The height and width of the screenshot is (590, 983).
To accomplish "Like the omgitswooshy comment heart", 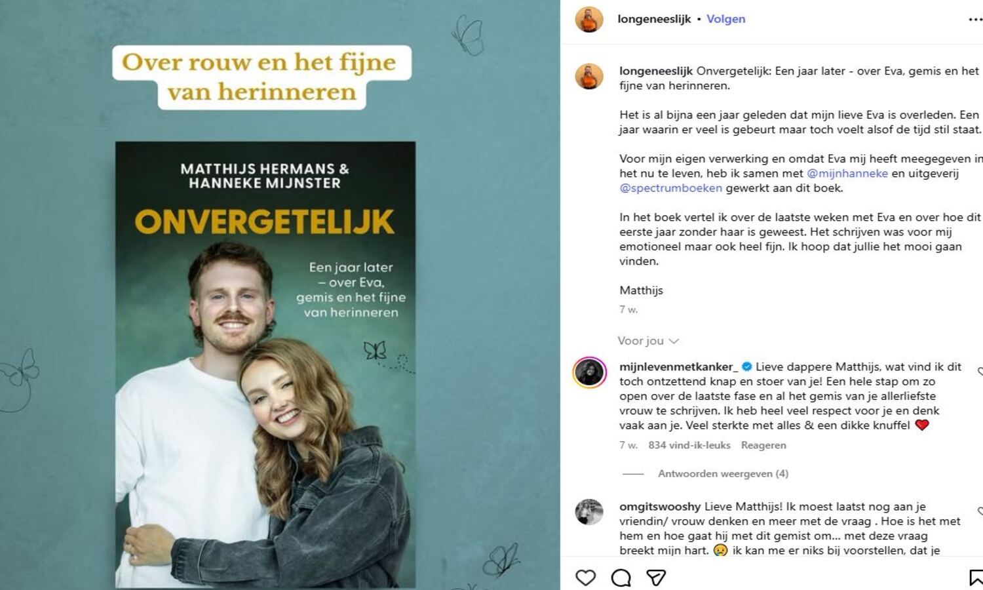I will point(980,511).
